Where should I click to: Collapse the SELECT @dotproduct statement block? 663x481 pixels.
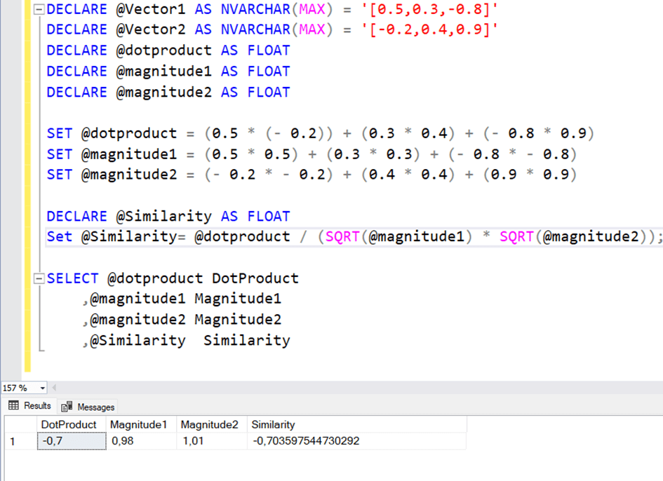[x=38, y=278]
